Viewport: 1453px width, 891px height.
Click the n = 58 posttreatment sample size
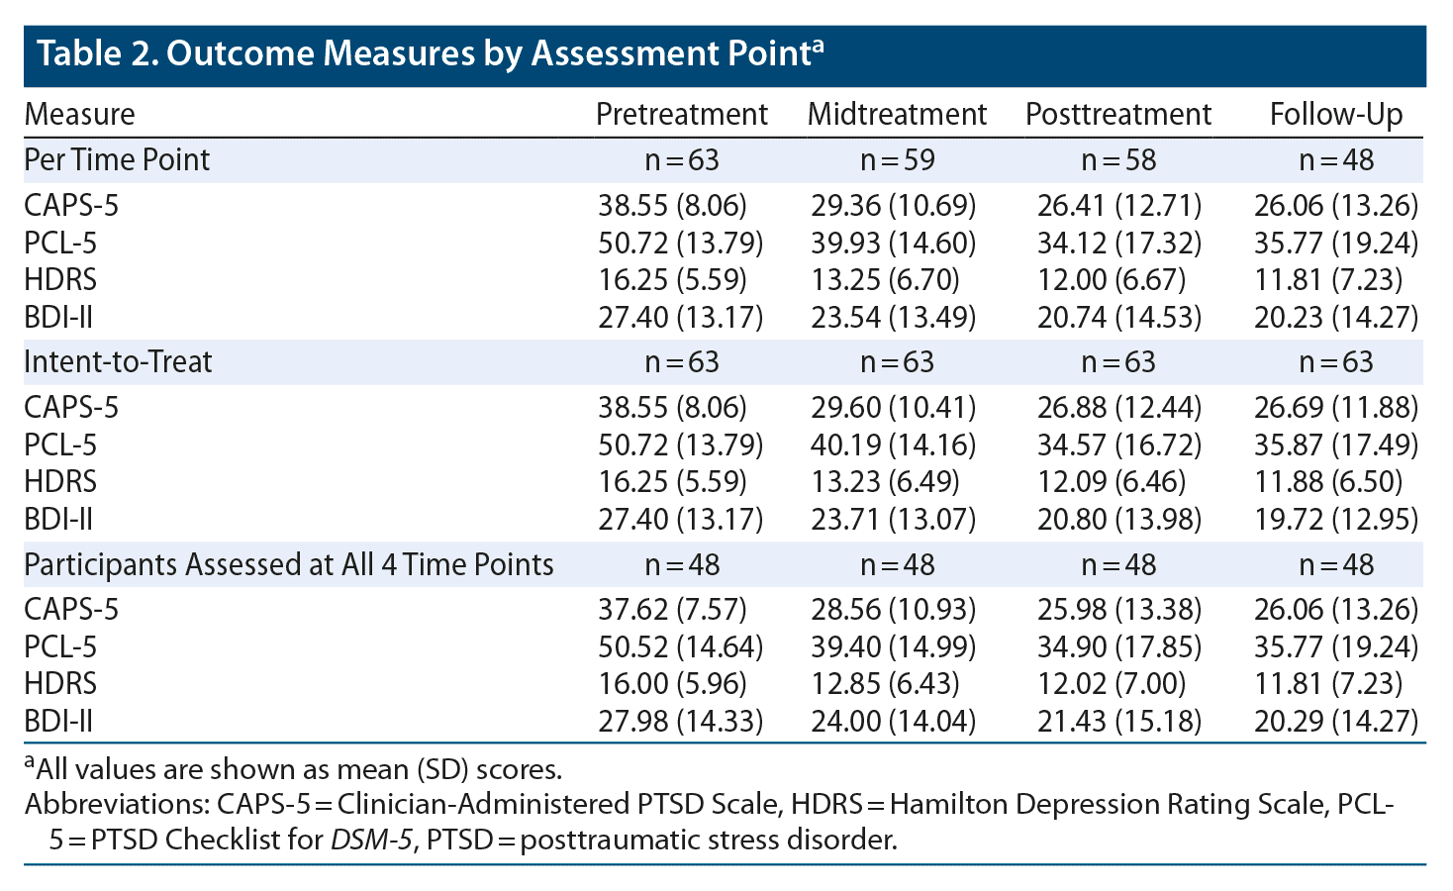click(x=1117, y=160)
